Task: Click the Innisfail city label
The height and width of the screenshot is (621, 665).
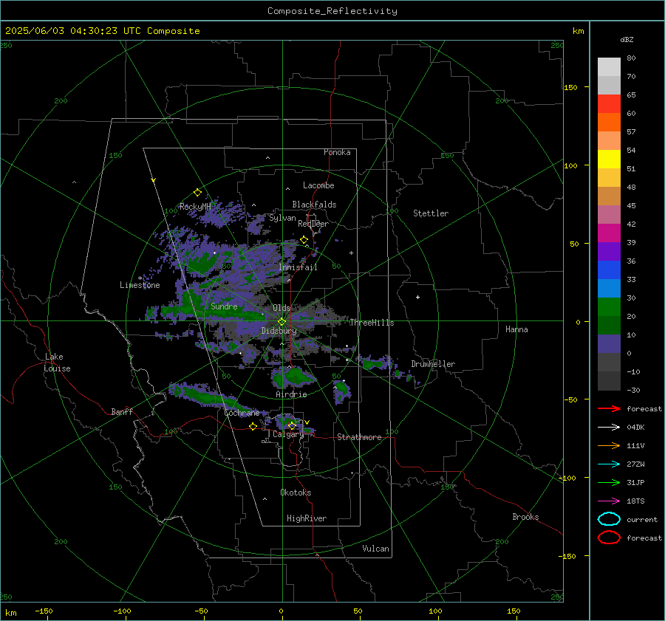Action: [x=298, y=267]
